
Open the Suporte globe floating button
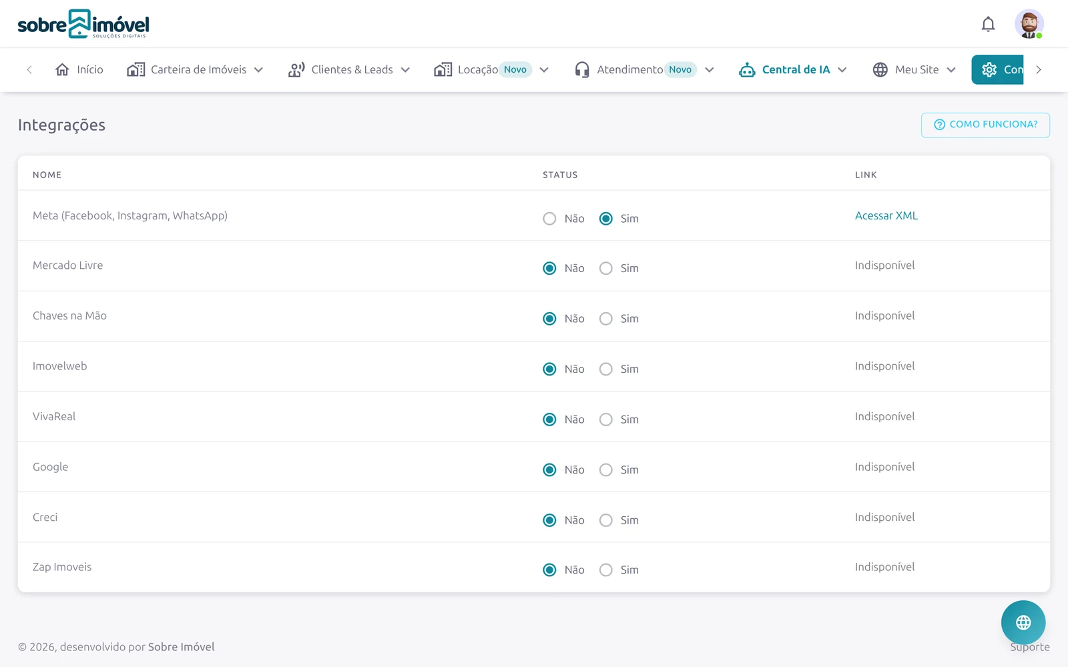[1023, 622]
